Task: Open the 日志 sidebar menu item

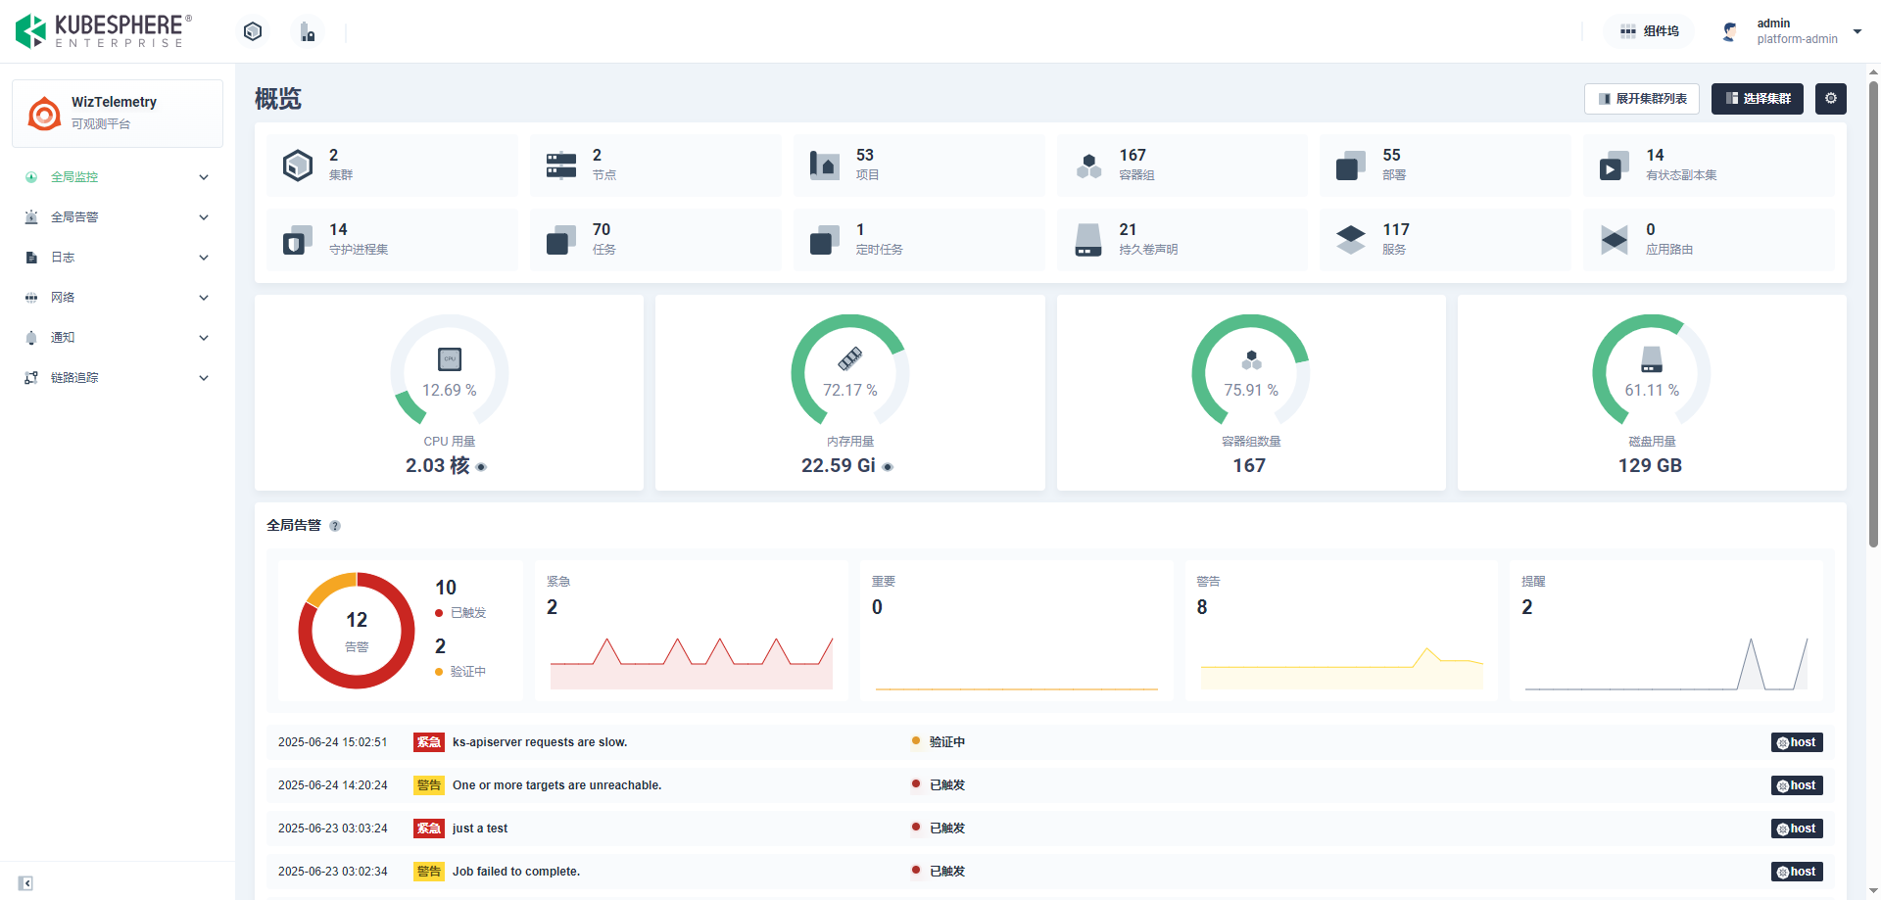Action: tap(118, 258)
